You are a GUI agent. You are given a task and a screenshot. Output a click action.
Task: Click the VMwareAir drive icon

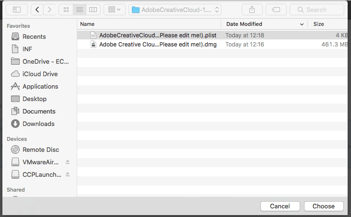coord(15,162)
